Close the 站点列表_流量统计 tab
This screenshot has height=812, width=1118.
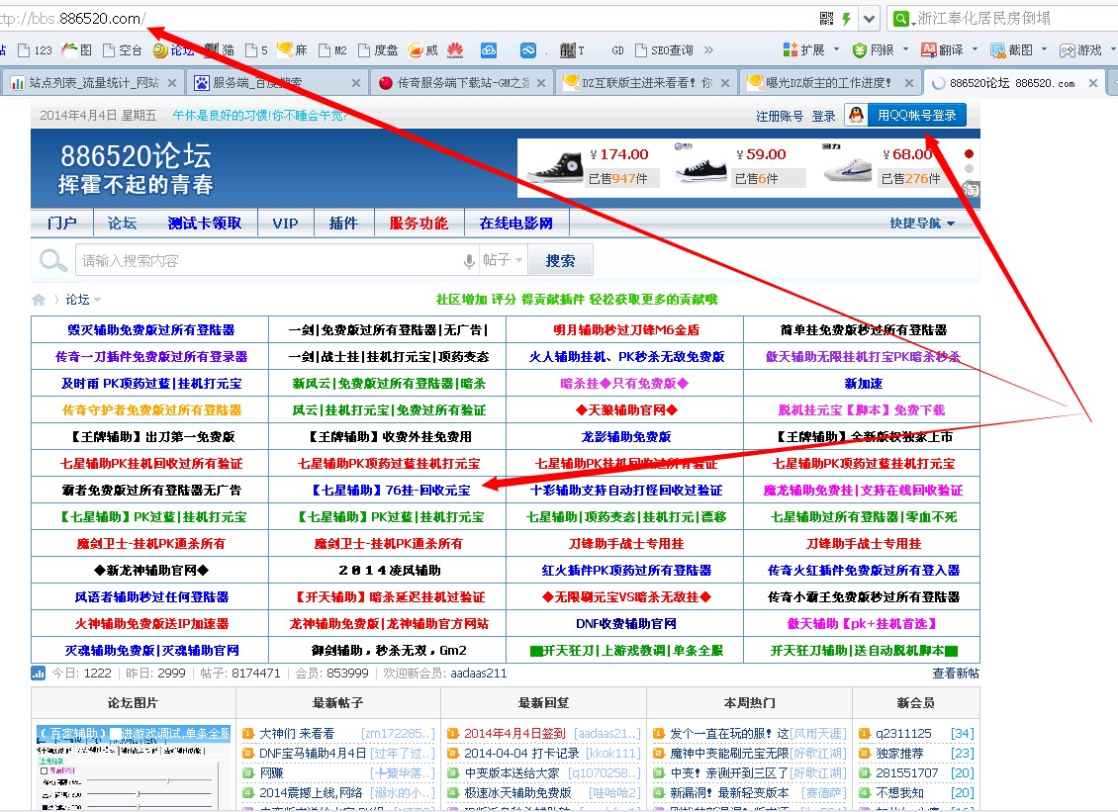click(x=172, y=83)
